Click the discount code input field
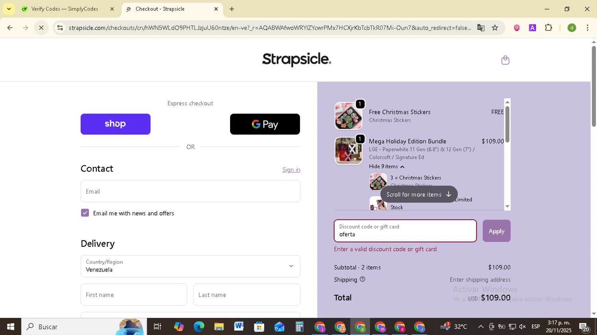Screen dimensions: 597x335 click(x=405, y=231)
